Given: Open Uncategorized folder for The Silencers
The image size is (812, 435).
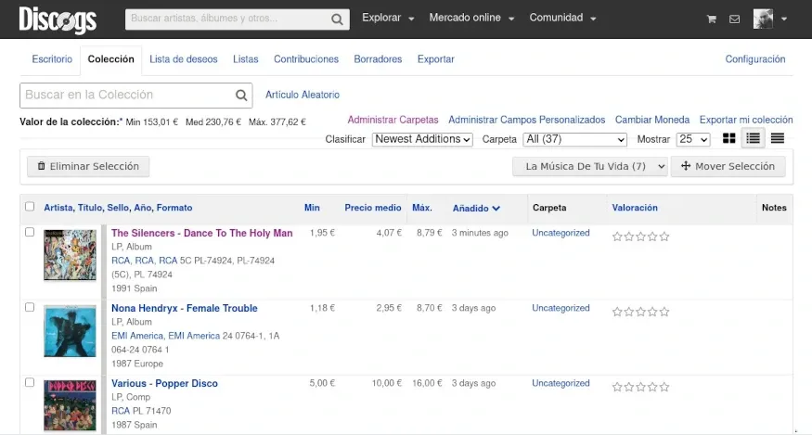Looking at the screenshot, I should pos(561,233).
